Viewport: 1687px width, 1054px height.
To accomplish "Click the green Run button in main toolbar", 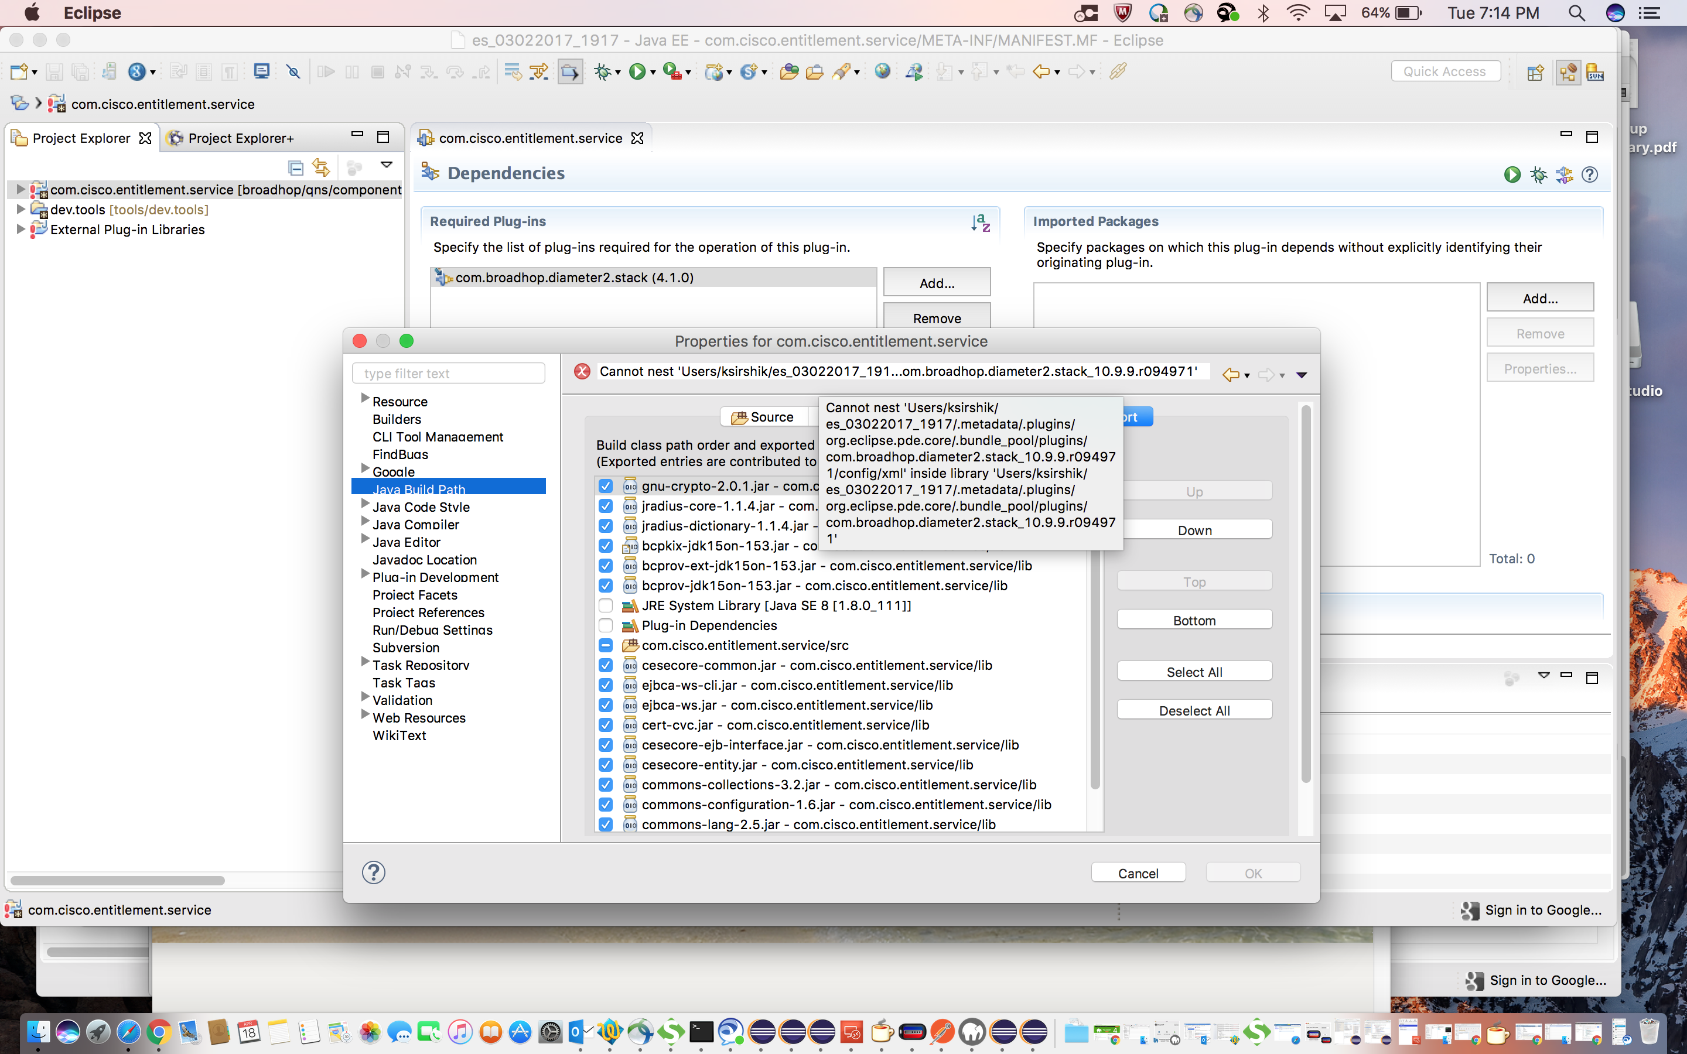I will coord(637,72).
